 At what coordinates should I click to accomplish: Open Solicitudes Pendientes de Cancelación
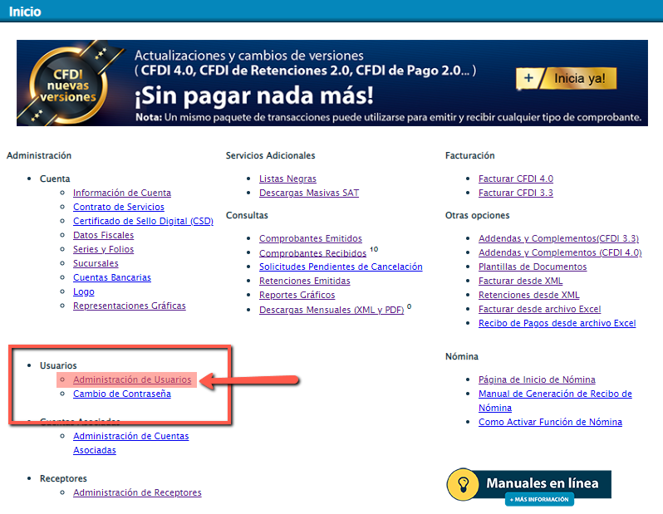pyautogui.click(x=341, y=267)
